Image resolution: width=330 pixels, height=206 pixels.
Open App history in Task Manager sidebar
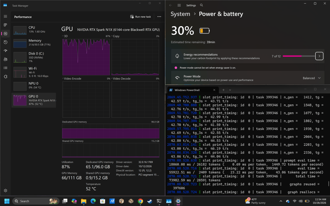[6, 42]
